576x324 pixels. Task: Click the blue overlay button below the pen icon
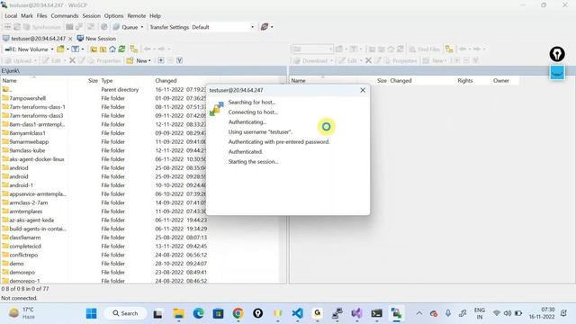(557, 72)
